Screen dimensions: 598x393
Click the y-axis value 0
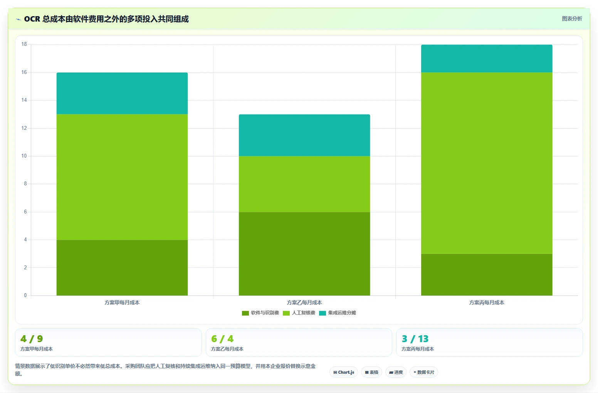25,296
